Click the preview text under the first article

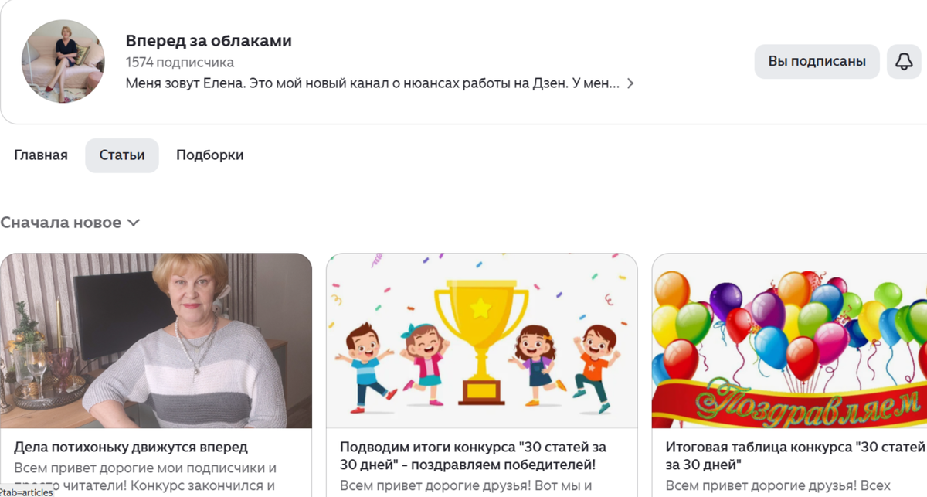click(x=145, y=477)
